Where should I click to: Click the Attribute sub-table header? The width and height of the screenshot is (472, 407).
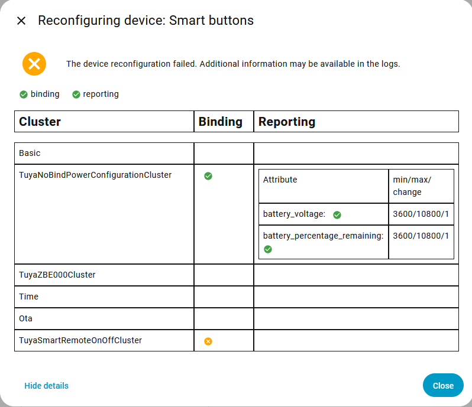click(324, 186)
